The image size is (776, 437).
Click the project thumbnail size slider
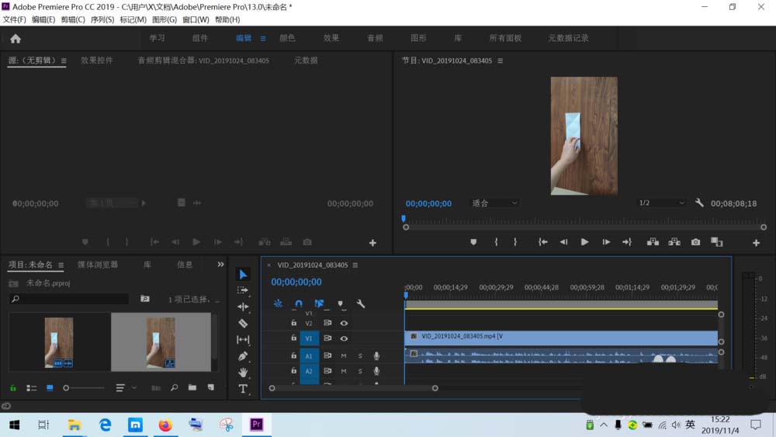coord(84,387)
